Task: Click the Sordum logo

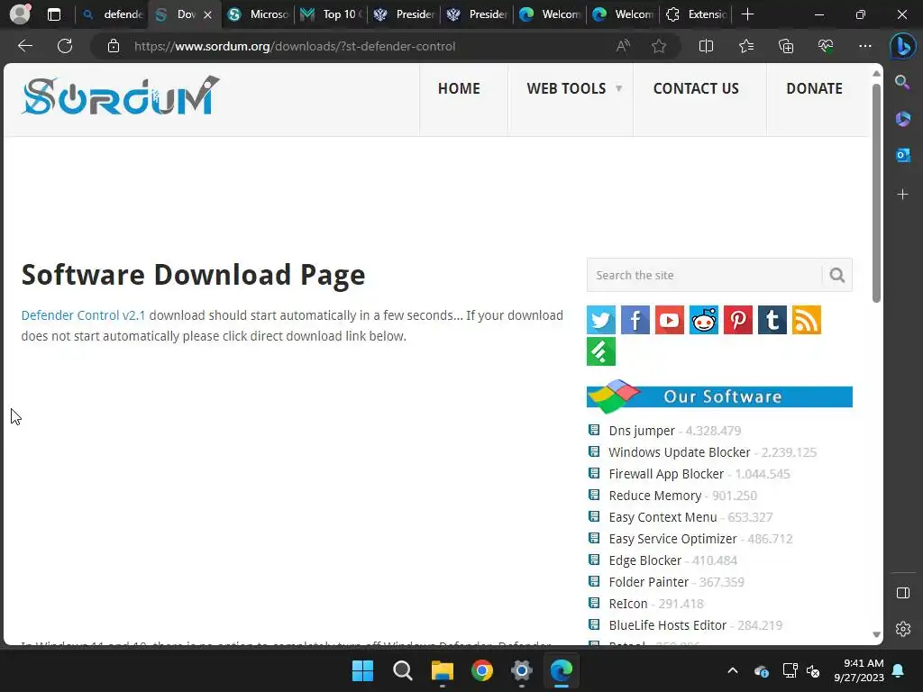Action: [x=121, y=96]
